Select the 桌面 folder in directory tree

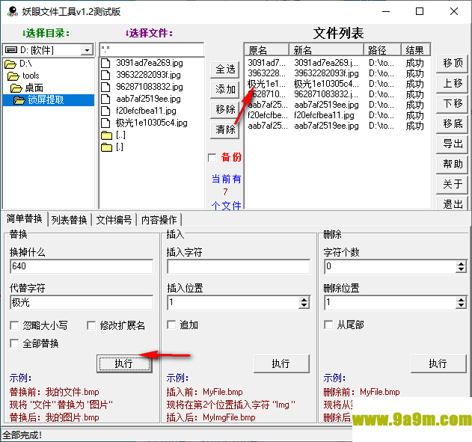27,88
